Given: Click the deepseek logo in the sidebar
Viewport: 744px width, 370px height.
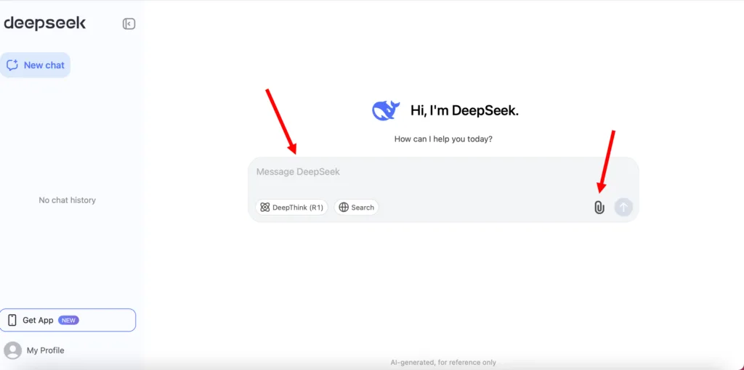Looking at the screenshot, I should coord(44,23).
